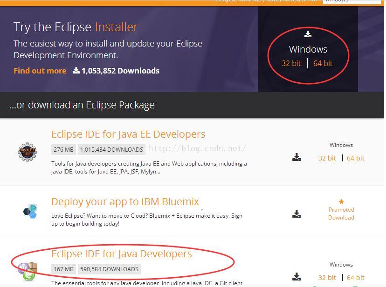Screen dimensions: 386x287
Task: Click the 167 MB size badge
Action: point(63,269)
